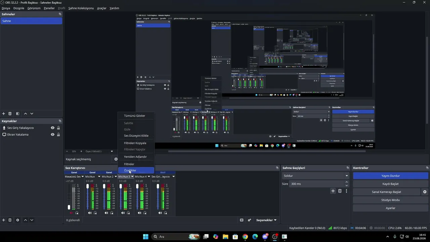The image size is (430, 242).
Task: Mute the Mic/Aux 4 channel
Action: point(139,213)
